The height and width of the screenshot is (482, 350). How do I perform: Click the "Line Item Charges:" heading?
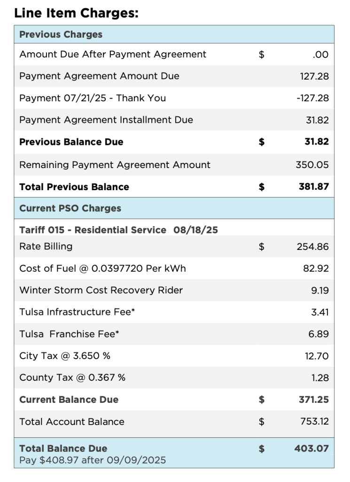pos(76,13)
